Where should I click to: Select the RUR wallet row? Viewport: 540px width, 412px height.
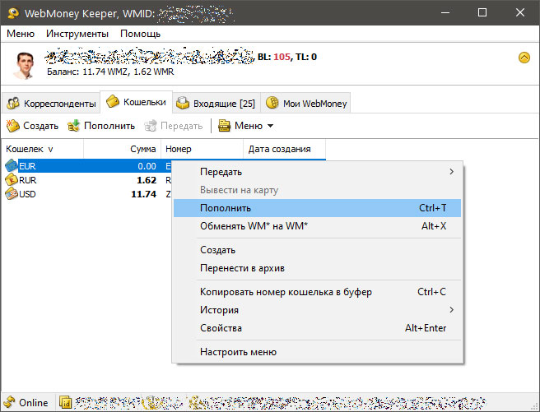pos(88,180)
